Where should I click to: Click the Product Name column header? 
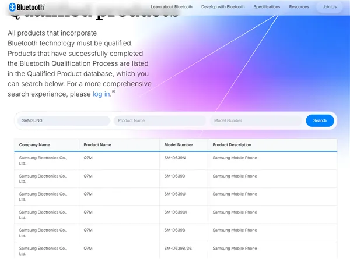(97, 144)
